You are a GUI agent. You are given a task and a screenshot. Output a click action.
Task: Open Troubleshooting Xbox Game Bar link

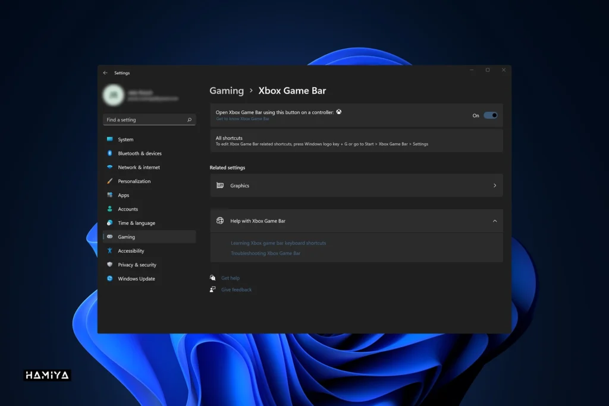pyautogui.click(x=265, y=253)
